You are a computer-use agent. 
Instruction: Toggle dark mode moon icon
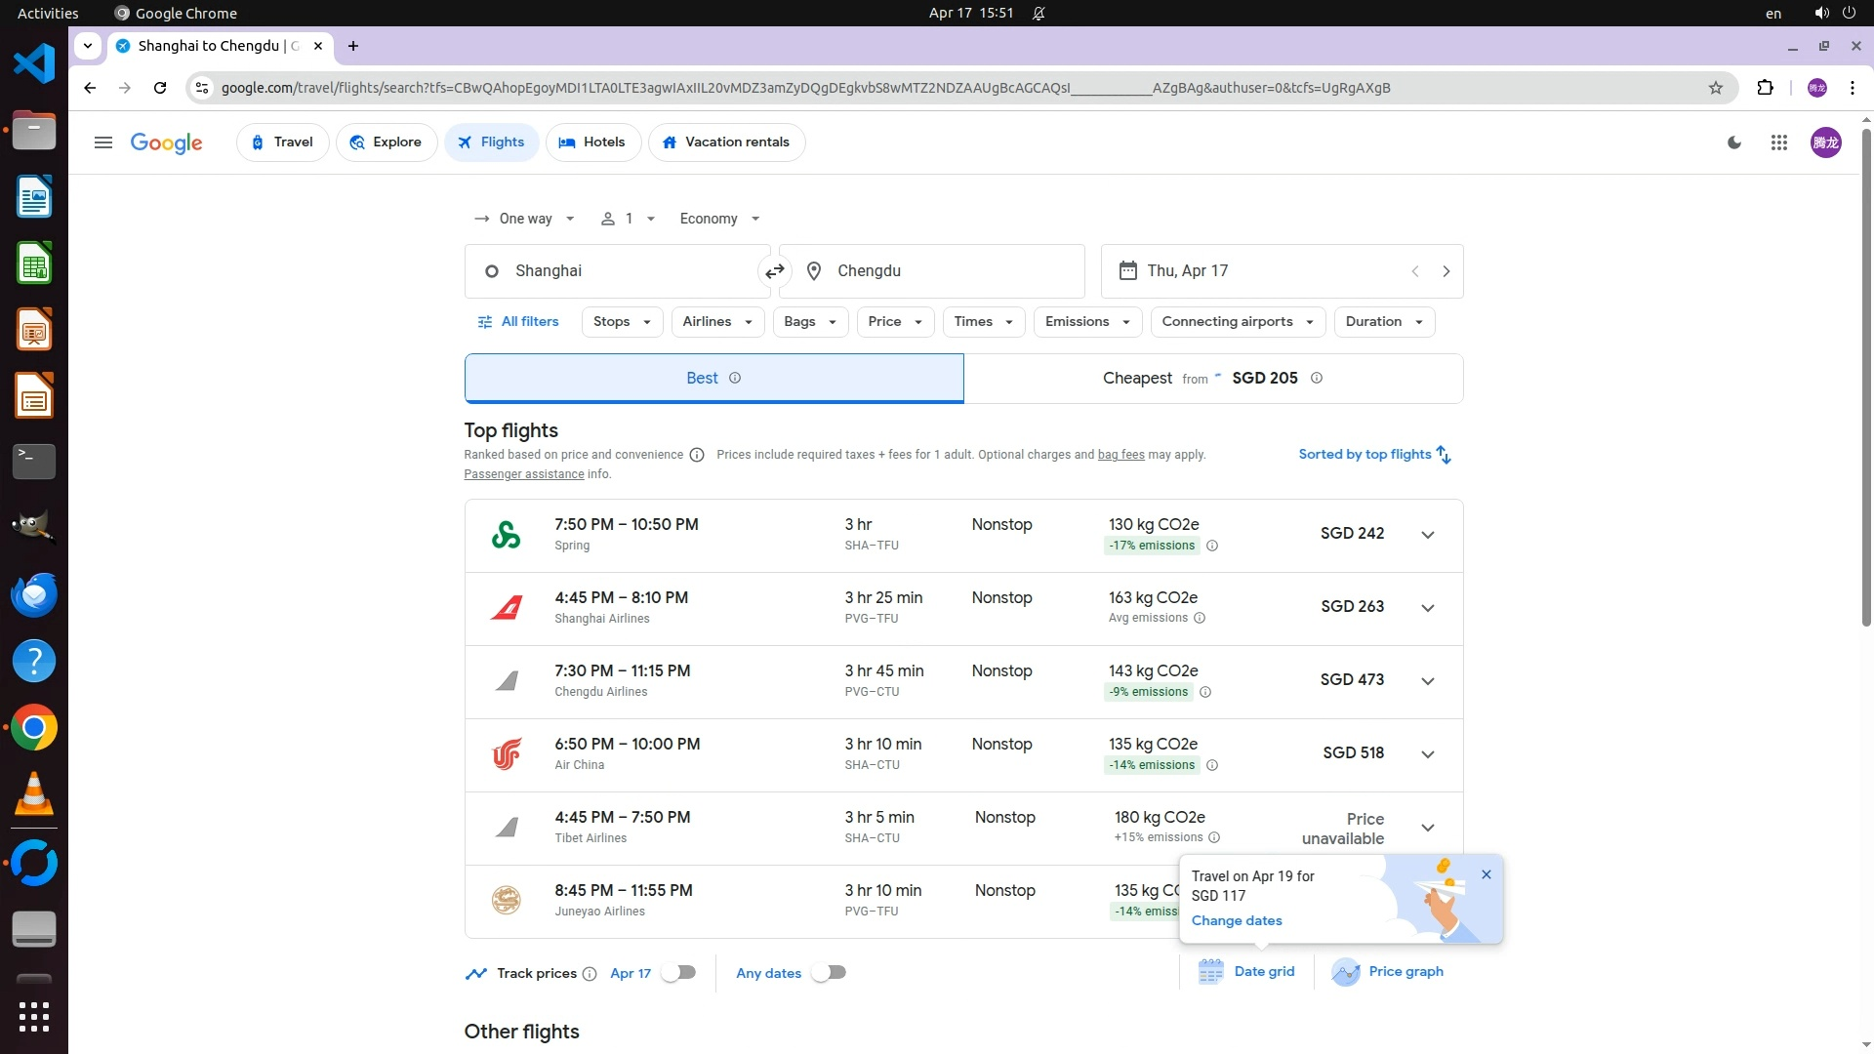1734,142
